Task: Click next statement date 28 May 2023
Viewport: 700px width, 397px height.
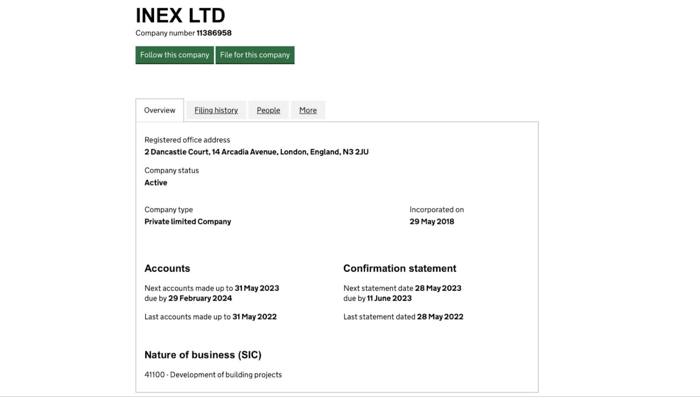Action: point(438,288)
